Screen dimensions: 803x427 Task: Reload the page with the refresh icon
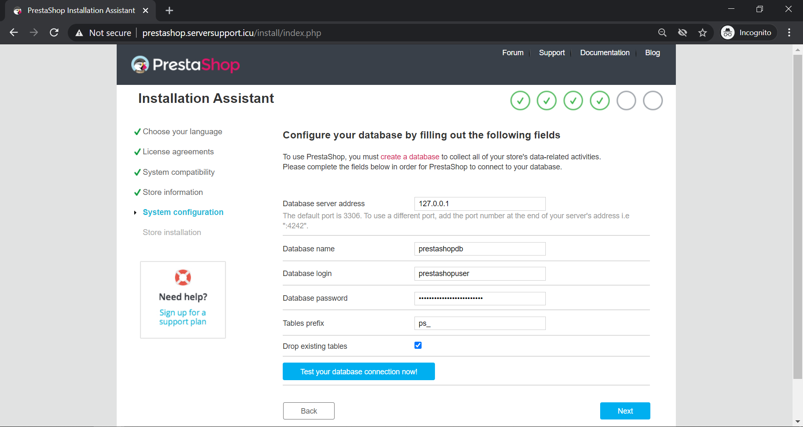[x=54, y=33]
